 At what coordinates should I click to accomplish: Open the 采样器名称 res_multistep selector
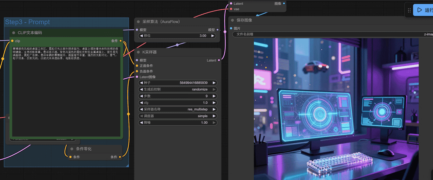(178, 109)
